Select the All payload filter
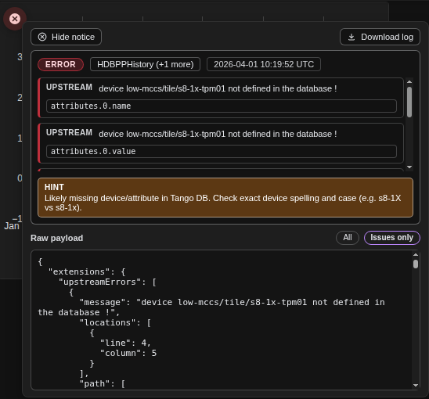 [348, 237]
